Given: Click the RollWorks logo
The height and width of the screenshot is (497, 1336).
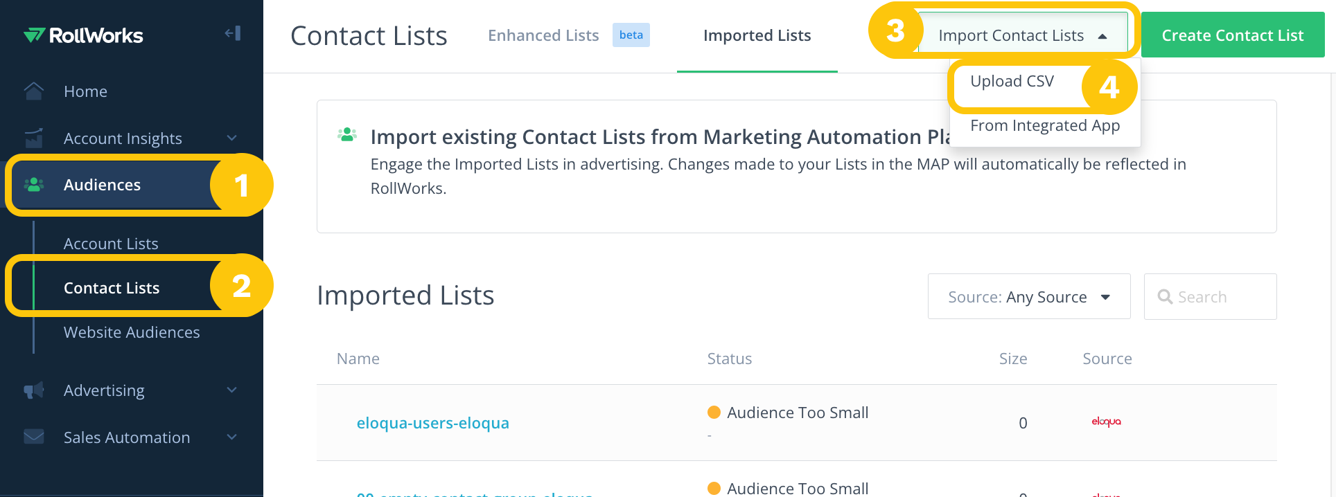Looking at the screenshot, I should click(83, 35).
